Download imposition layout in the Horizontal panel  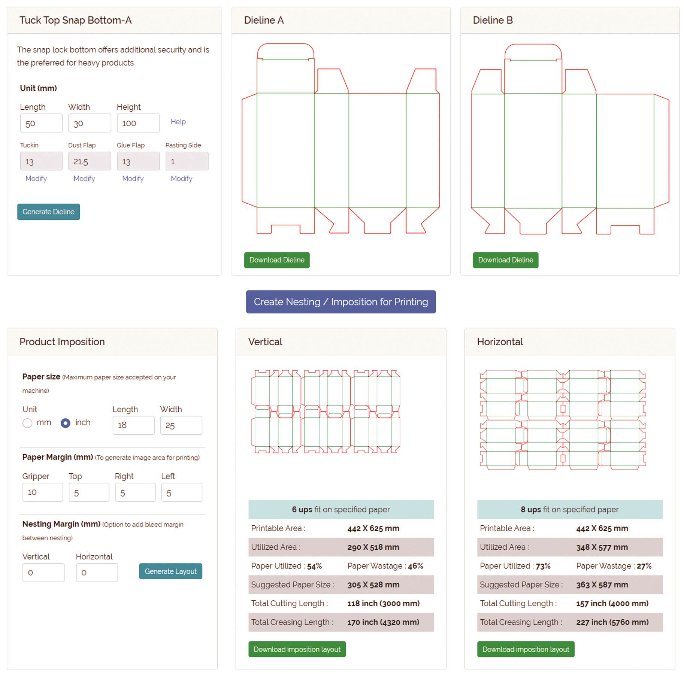coord(526,649)
